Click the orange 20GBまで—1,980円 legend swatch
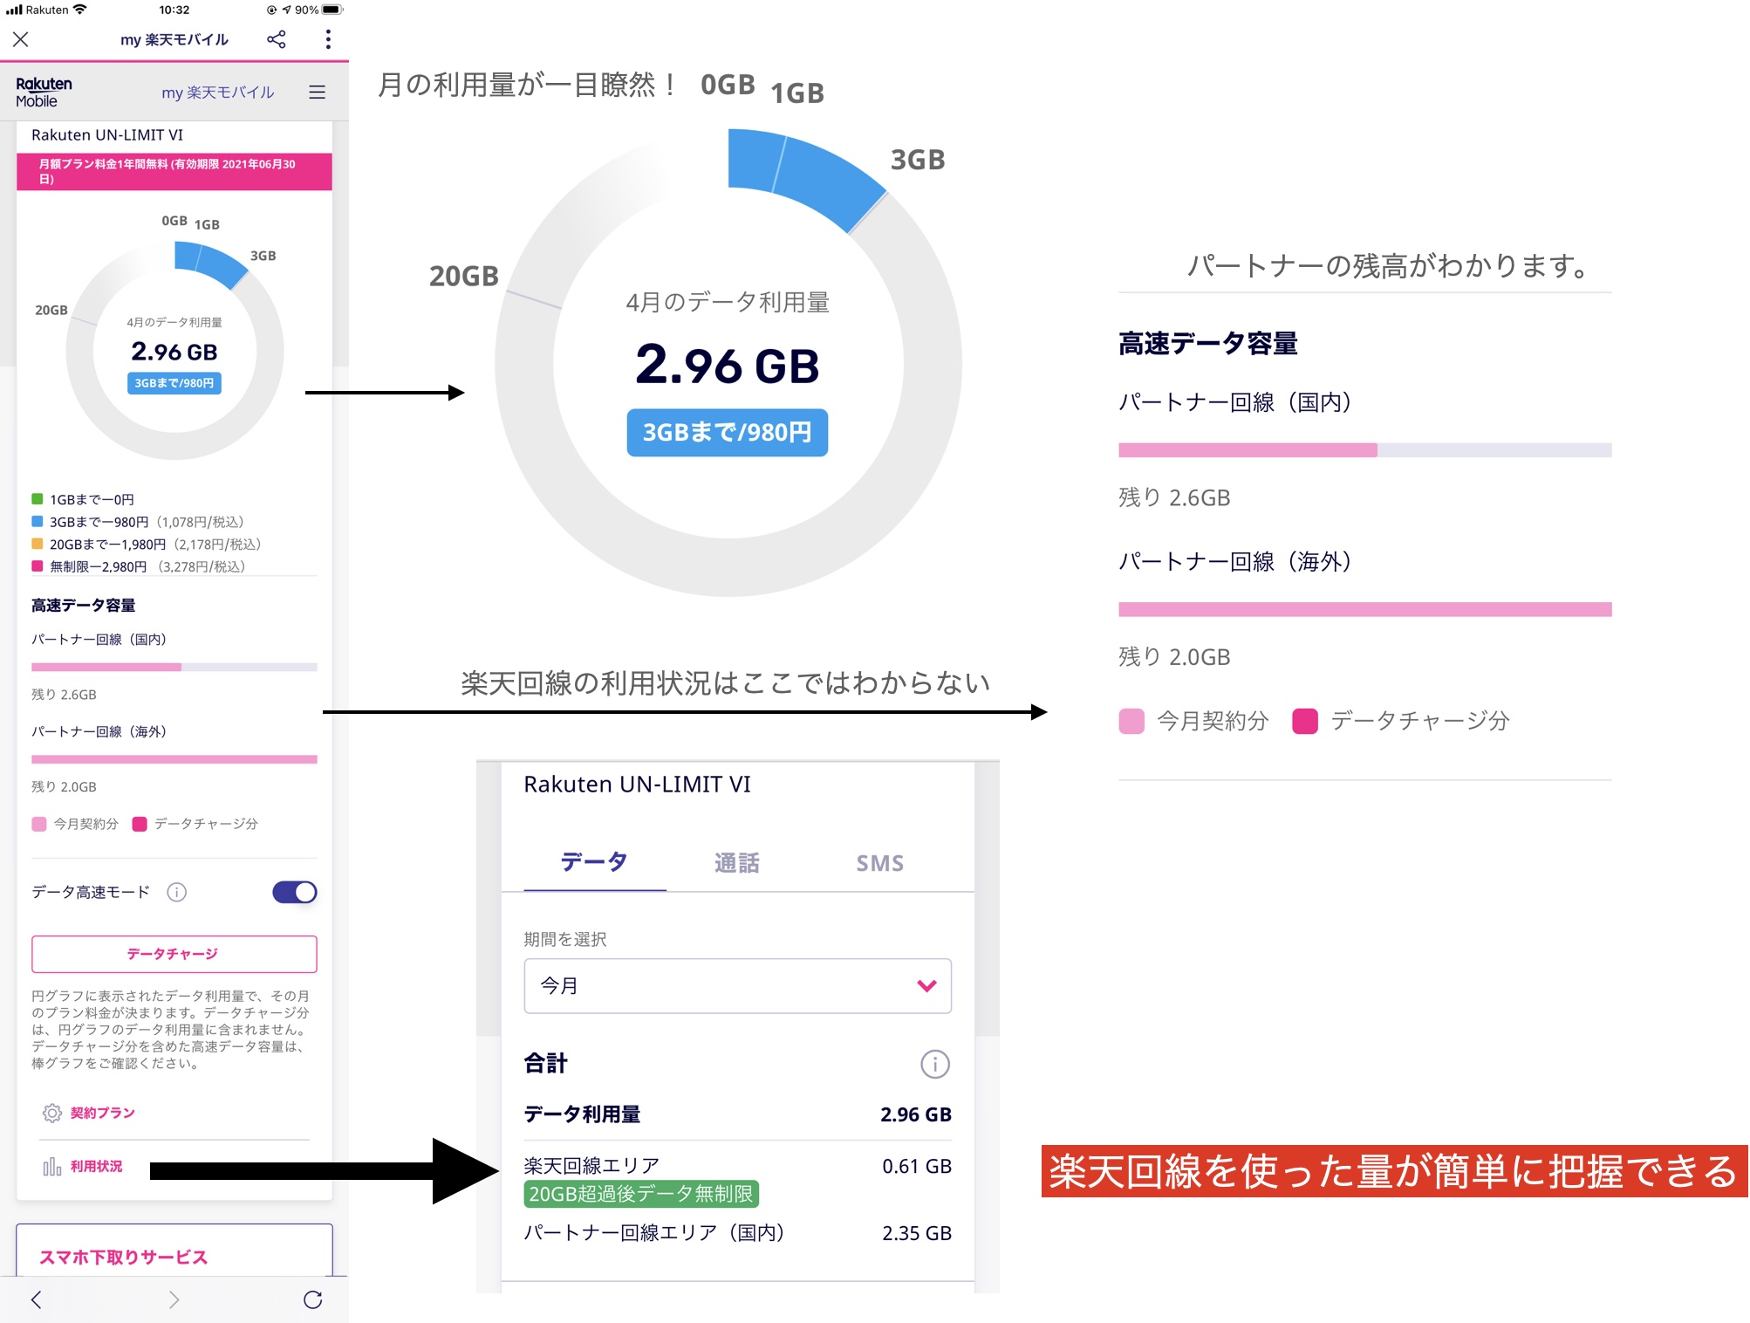This screenshot has height=1323, width=1750. [38, 544]
